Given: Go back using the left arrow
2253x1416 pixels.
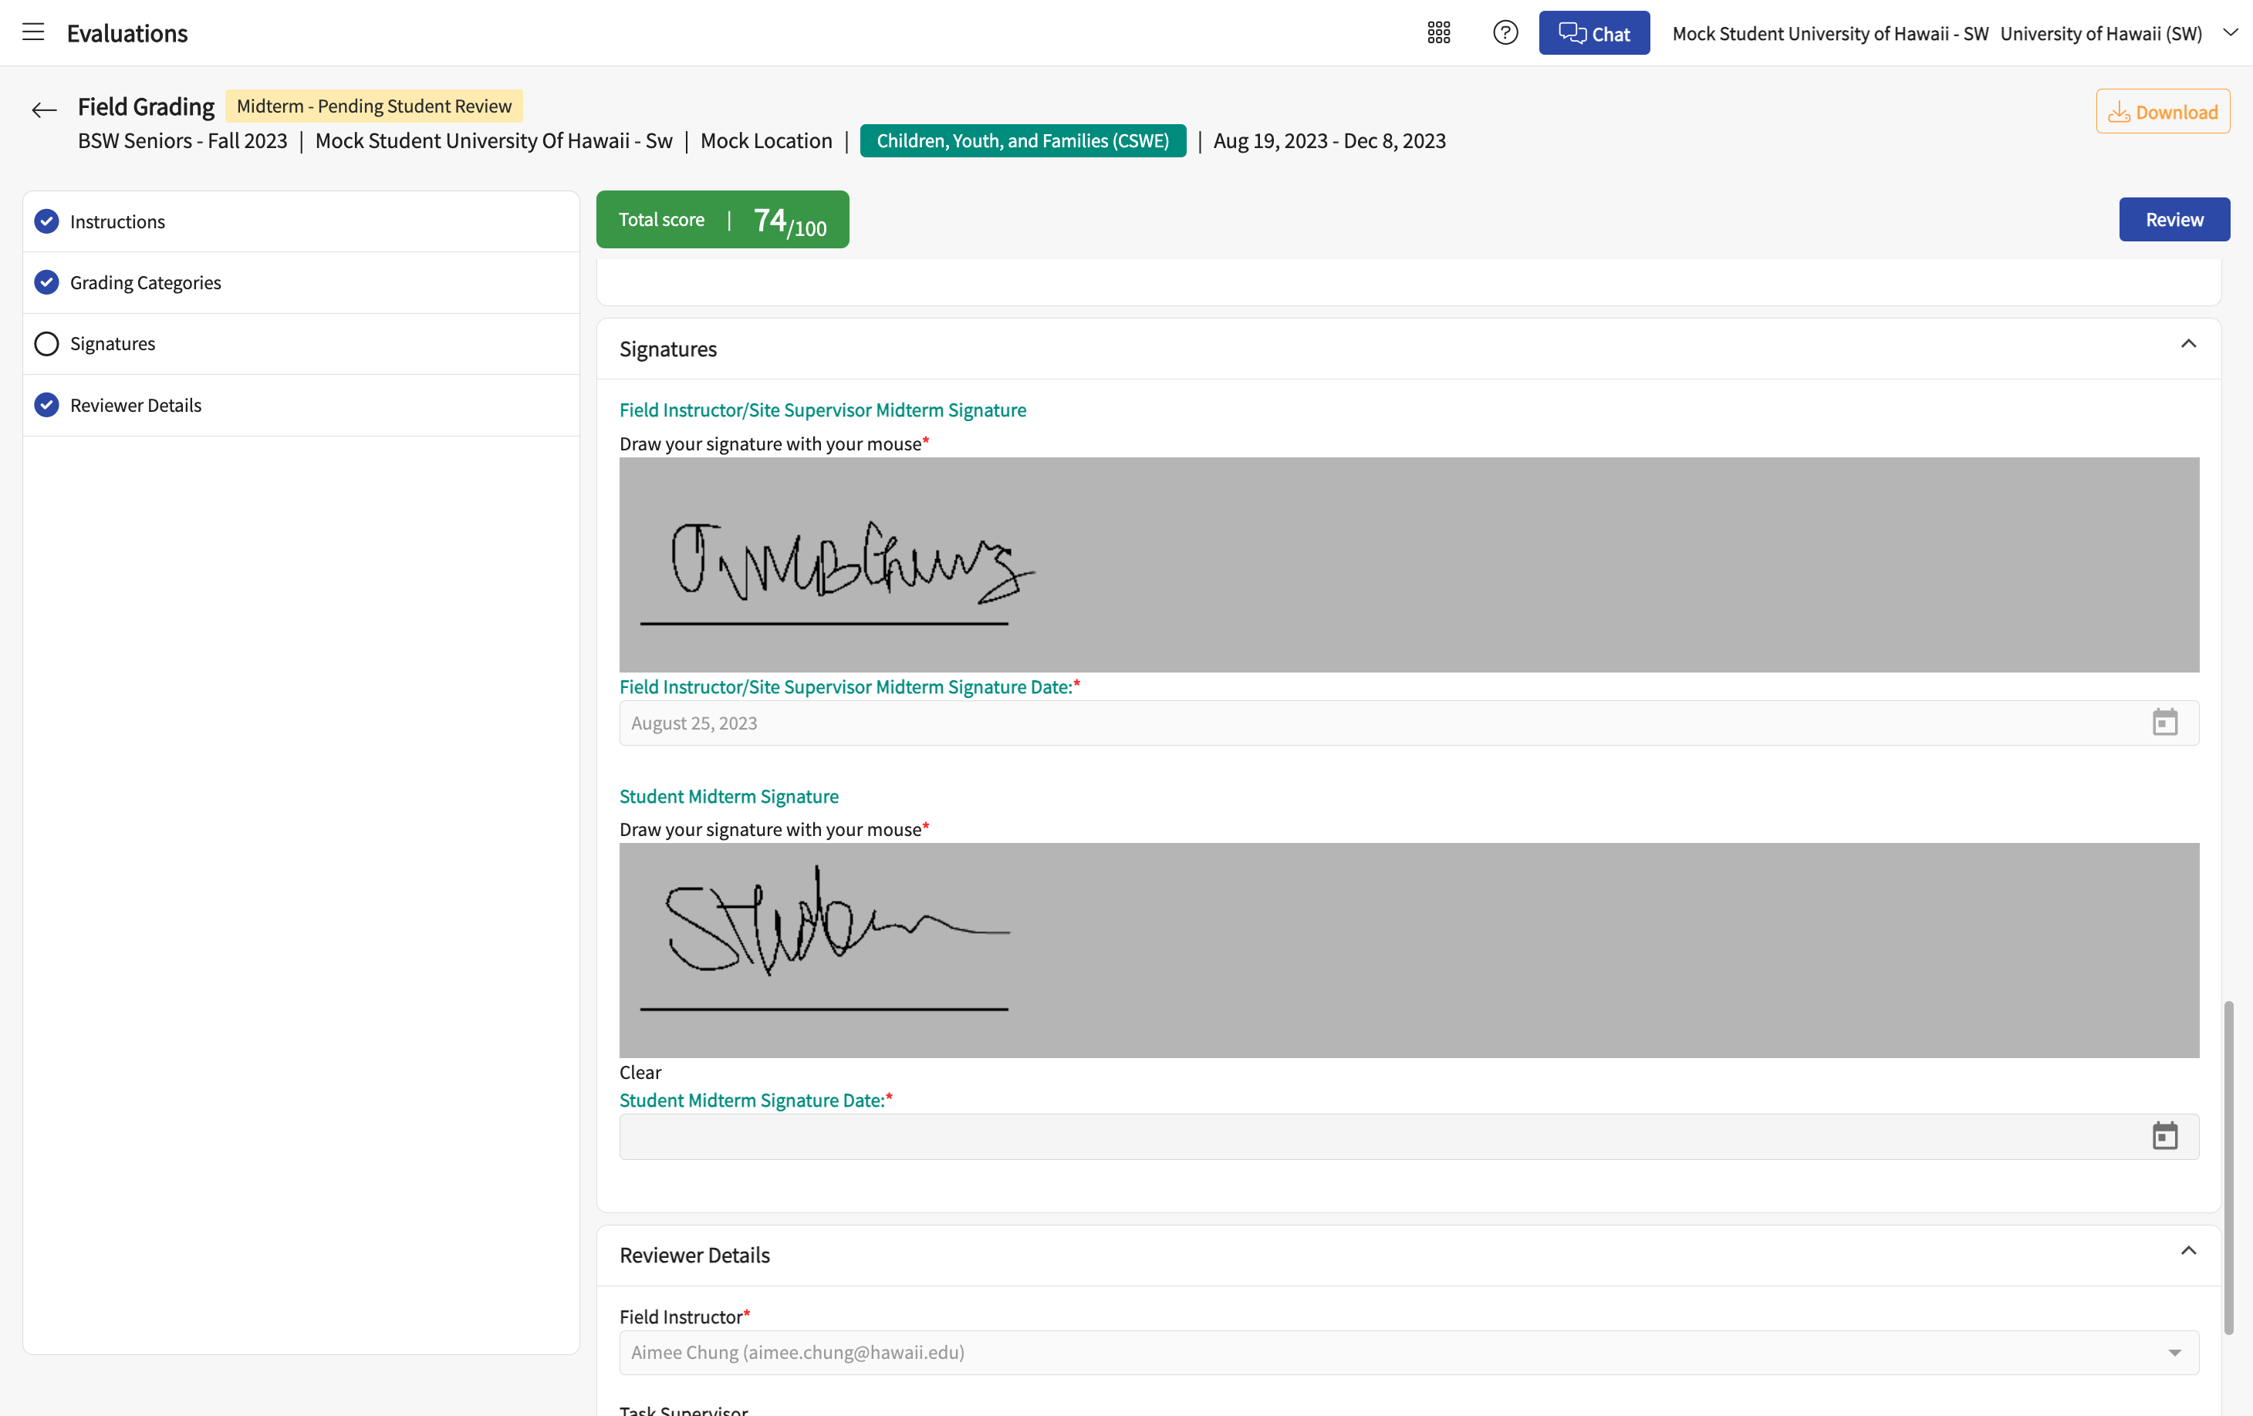Looking at the screenshot, I should click(x=43, y=110).
